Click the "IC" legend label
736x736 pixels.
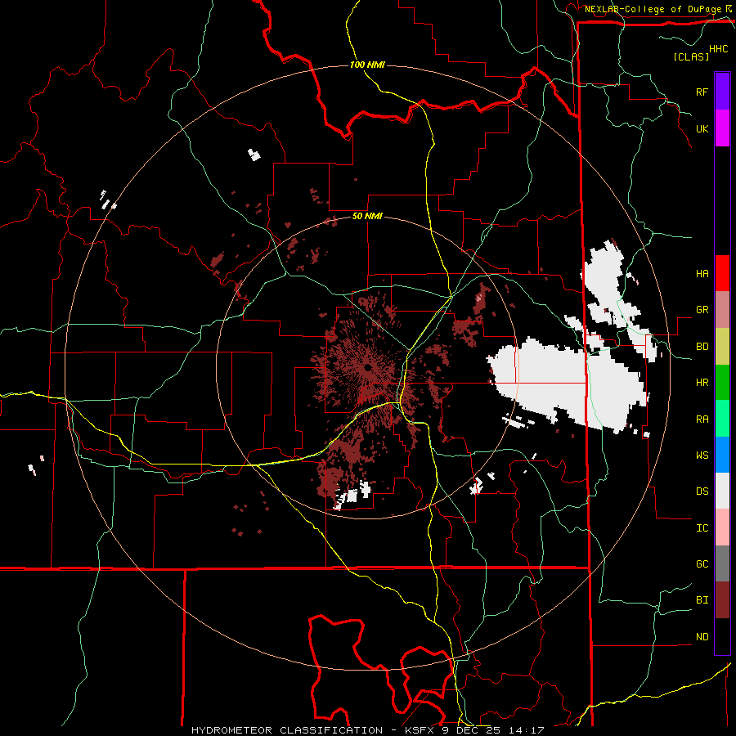pyautogui.click(x=702, y=528)
